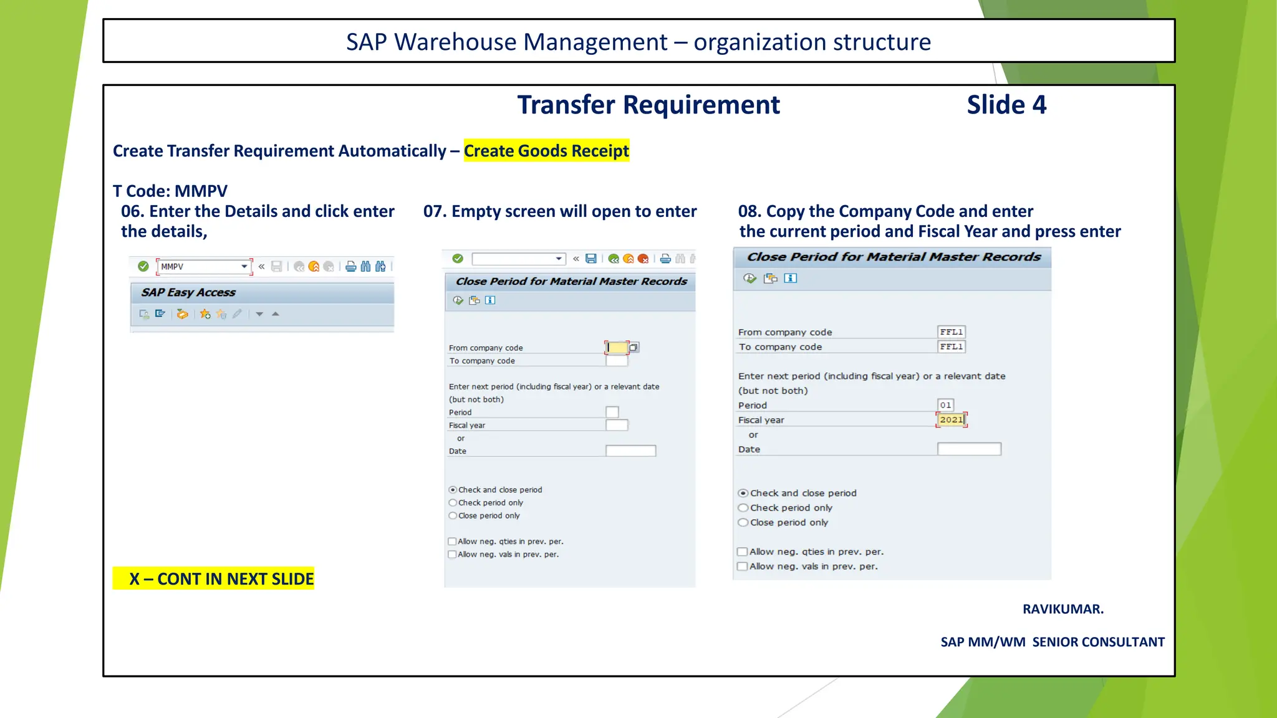Screen dimensions: 1277x718
Task: Click orange Exit icon in SAP Easy Access toolbar
Action: click(314, 267)
